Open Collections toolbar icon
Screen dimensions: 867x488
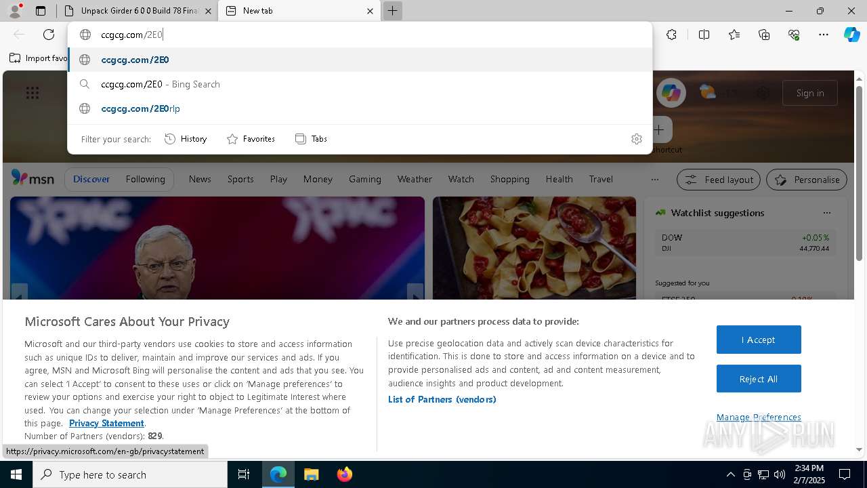(x=764, y=35)
